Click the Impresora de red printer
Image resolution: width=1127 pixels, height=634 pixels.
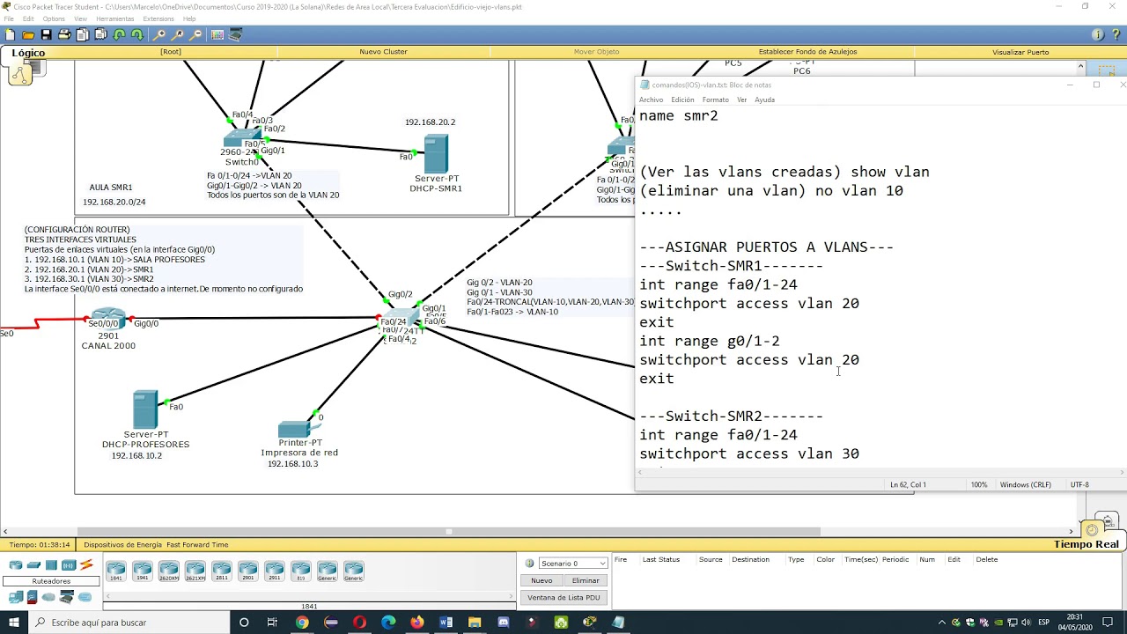(298, 428)
